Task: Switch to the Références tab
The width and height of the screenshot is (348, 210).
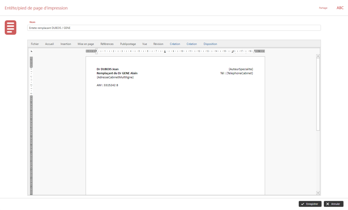Action: tap(107, 44)
